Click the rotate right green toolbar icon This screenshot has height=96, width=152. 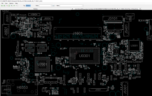[x=4, y=6]
